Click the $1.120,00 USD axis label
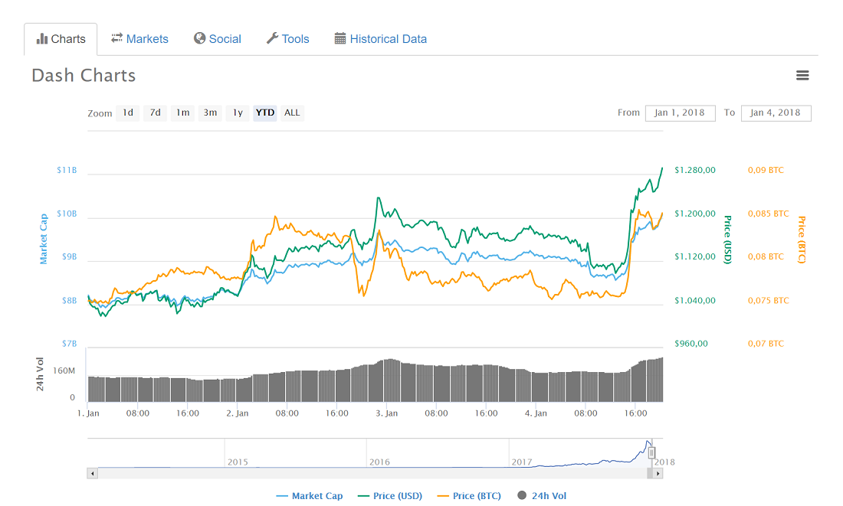The image size is (843, 506). [x=695, y=256]
